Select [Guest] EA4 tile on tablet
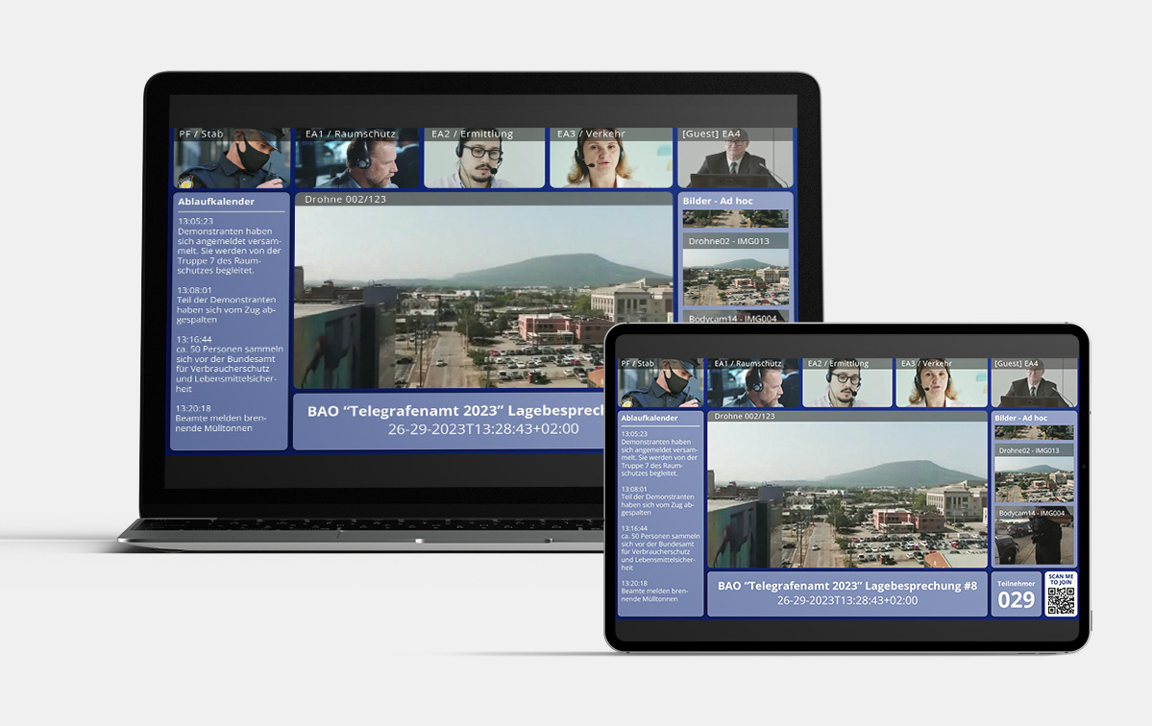Screen dimensions: 1152x726 (x=1034, y=384)
